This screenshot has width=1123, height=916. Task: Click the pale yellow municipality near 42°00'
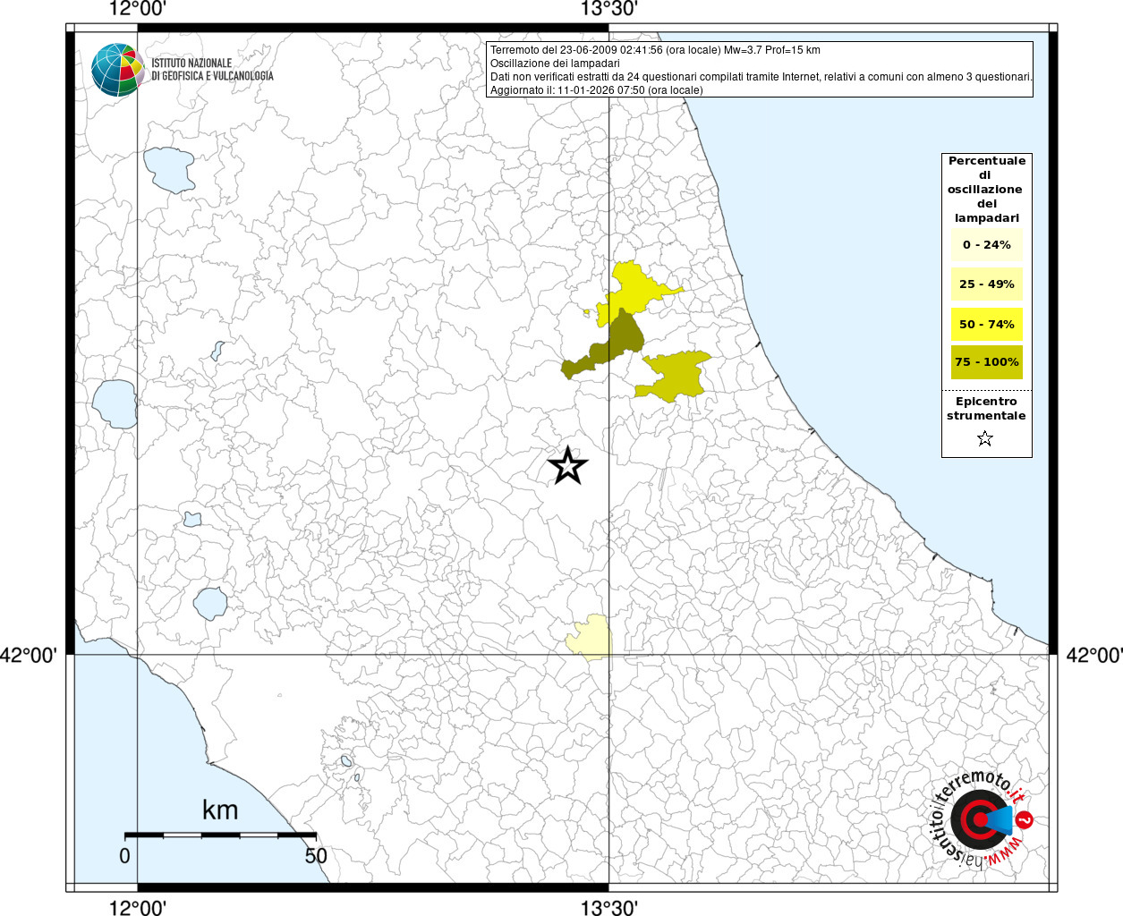[590, 638]
